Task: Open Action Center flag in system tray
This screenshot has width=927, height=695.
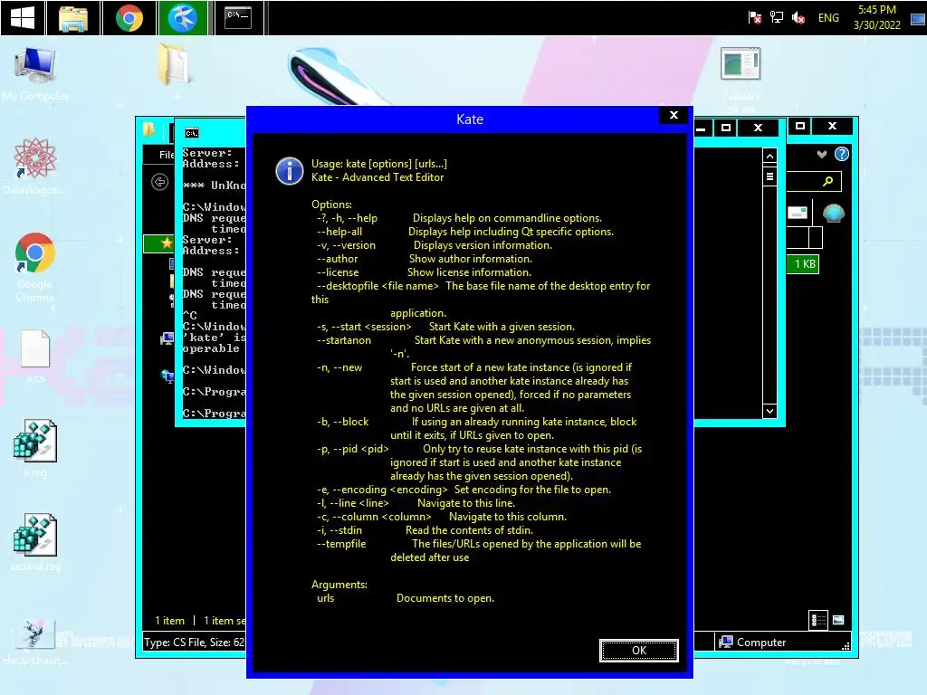Action: click(x=754, y=18)
